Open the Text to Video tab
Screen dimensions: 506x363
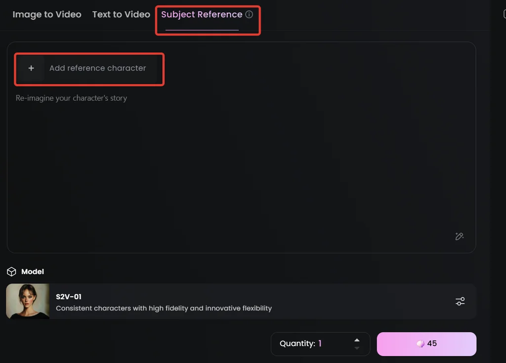121,15
